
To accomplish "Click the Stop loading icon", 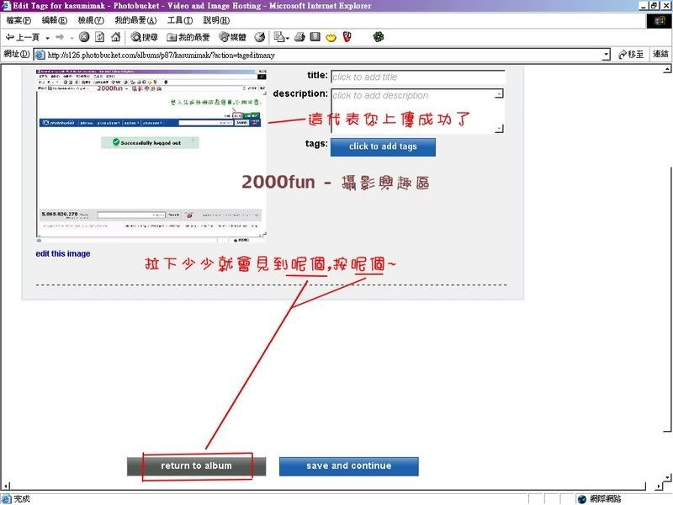I will click(x=84, y=37).
